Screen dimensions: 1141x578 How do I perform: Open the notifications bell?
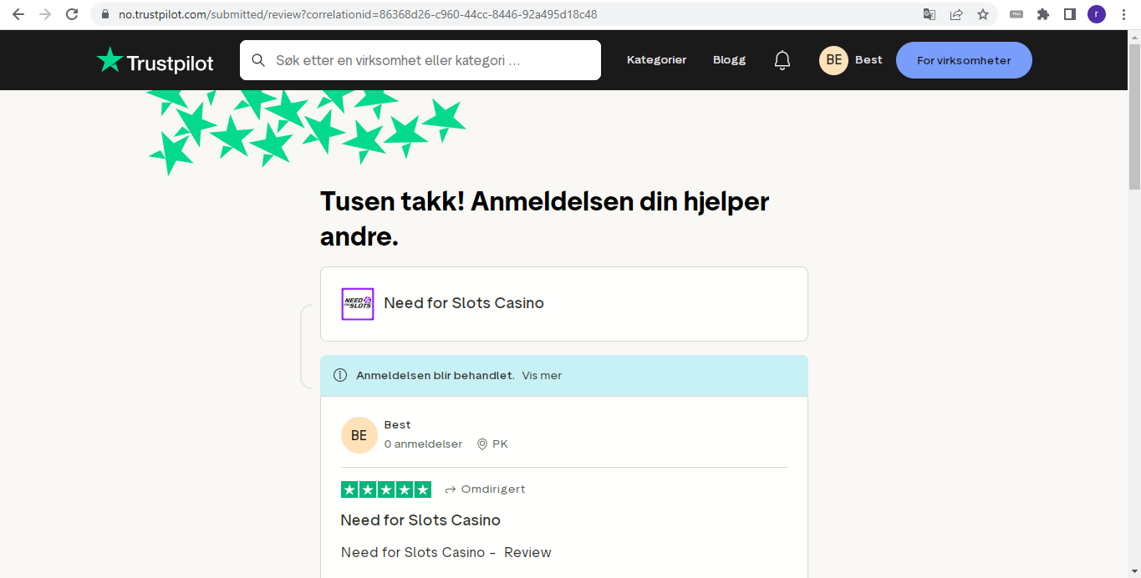pos(782,60)
